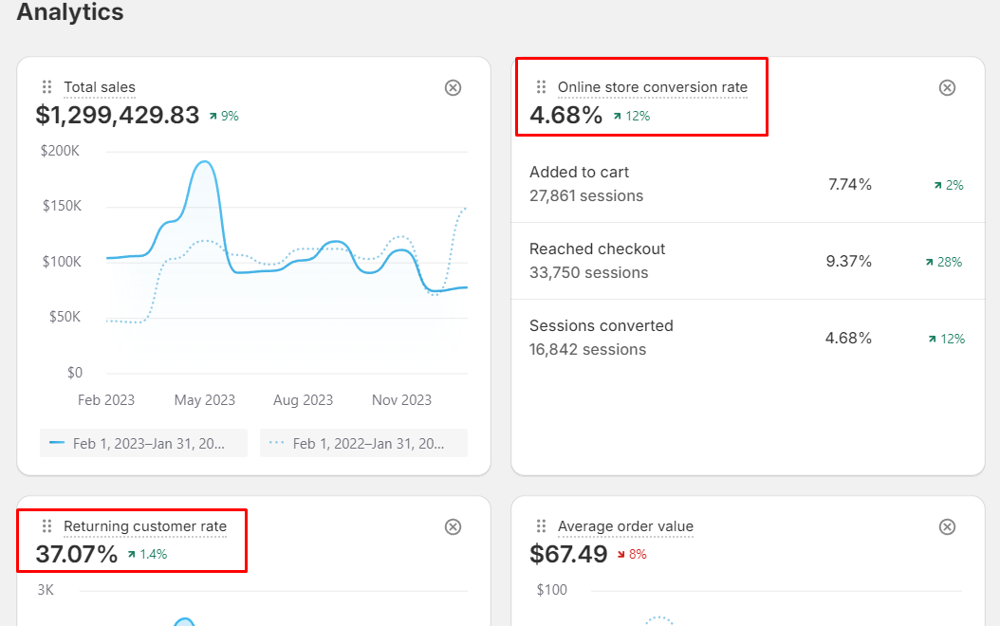Click the 9% increase indicator on Total sales
This screenshot has width=1000, height=626.
coord(224,116)
